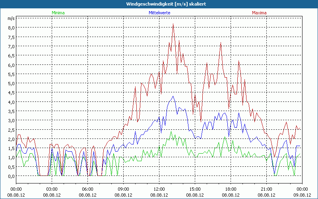Click the 0,0 y-axis tick label
The width and height of the screenshot is (318, 199).
pos(12,176)
